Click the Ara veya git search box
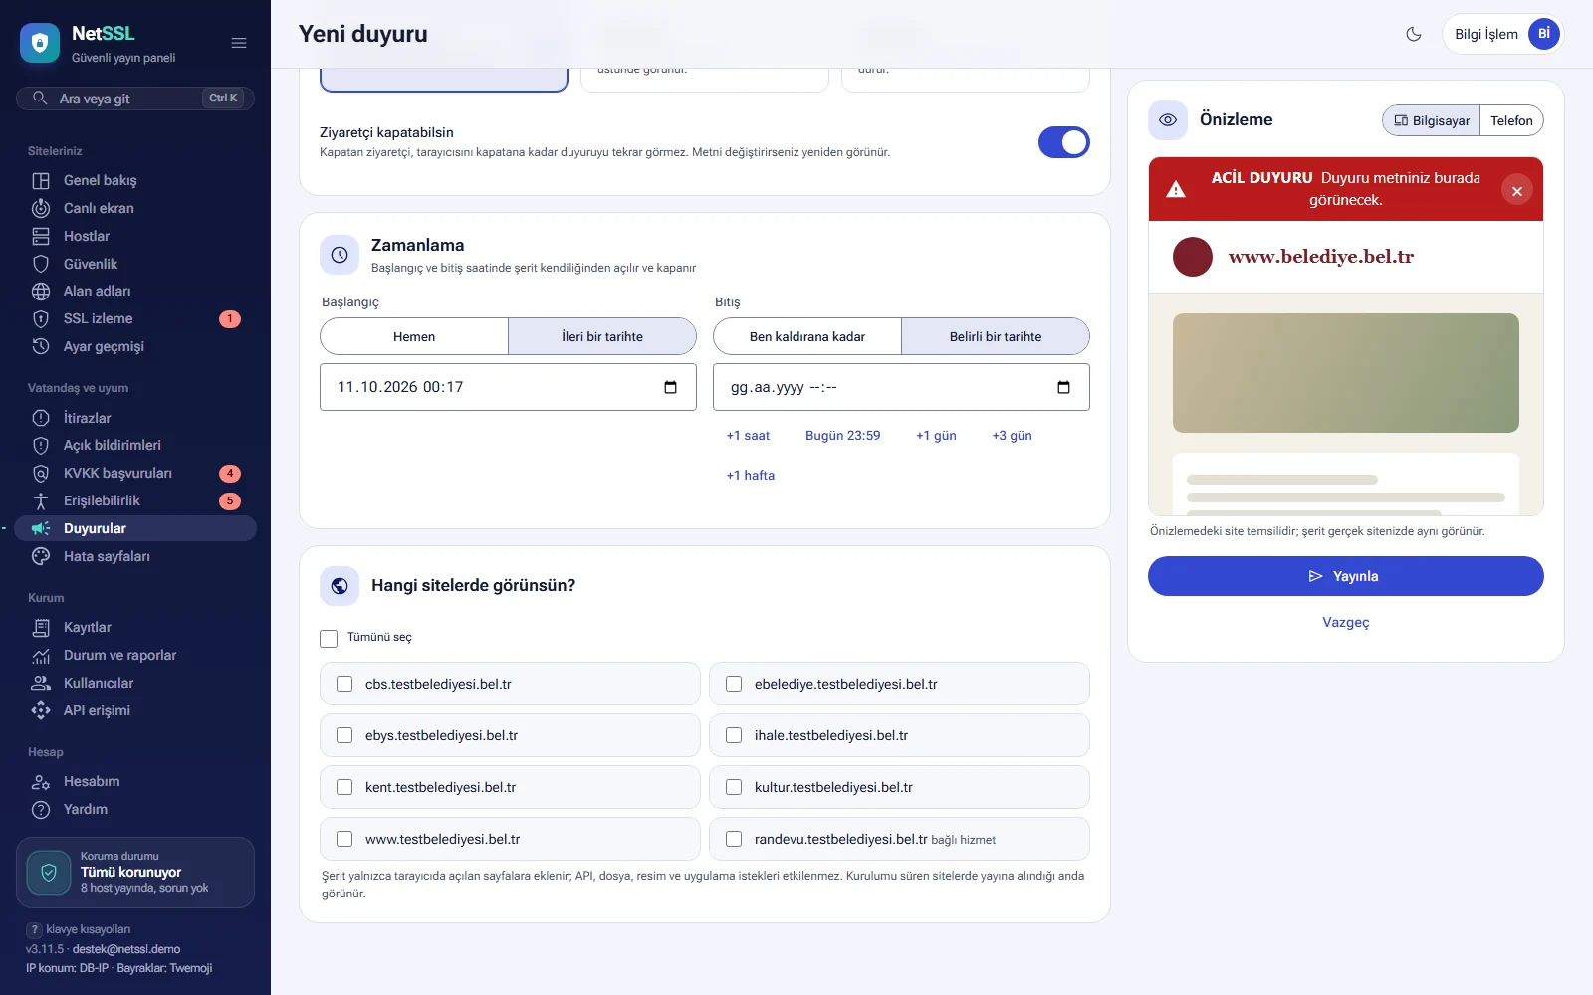The image size is (1593, 995). 135,99
